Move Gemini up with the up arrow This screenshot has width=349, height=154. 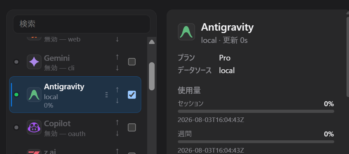point(117,57)
